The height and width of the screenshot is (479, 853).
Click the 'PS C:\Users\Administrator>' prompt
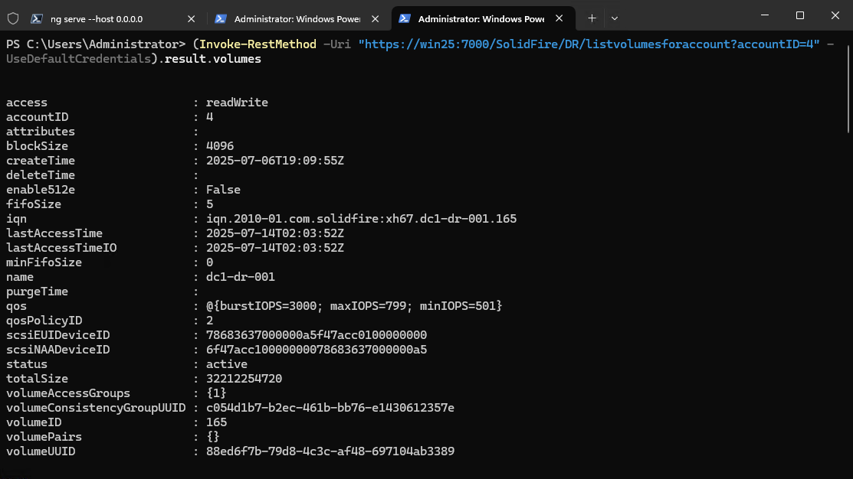tap(96, 44)
